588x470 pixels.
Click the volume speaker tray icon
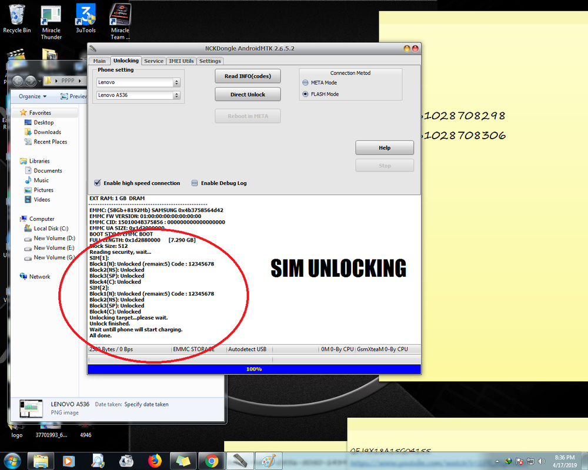point(541,461)
